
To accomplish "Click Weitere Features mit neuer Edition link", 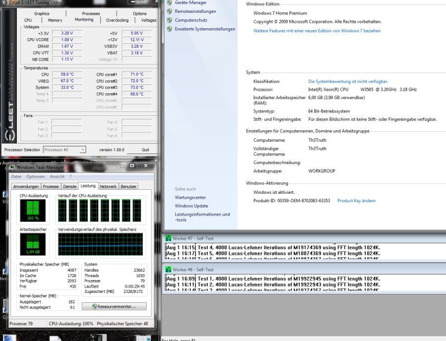I will point(317,31).
